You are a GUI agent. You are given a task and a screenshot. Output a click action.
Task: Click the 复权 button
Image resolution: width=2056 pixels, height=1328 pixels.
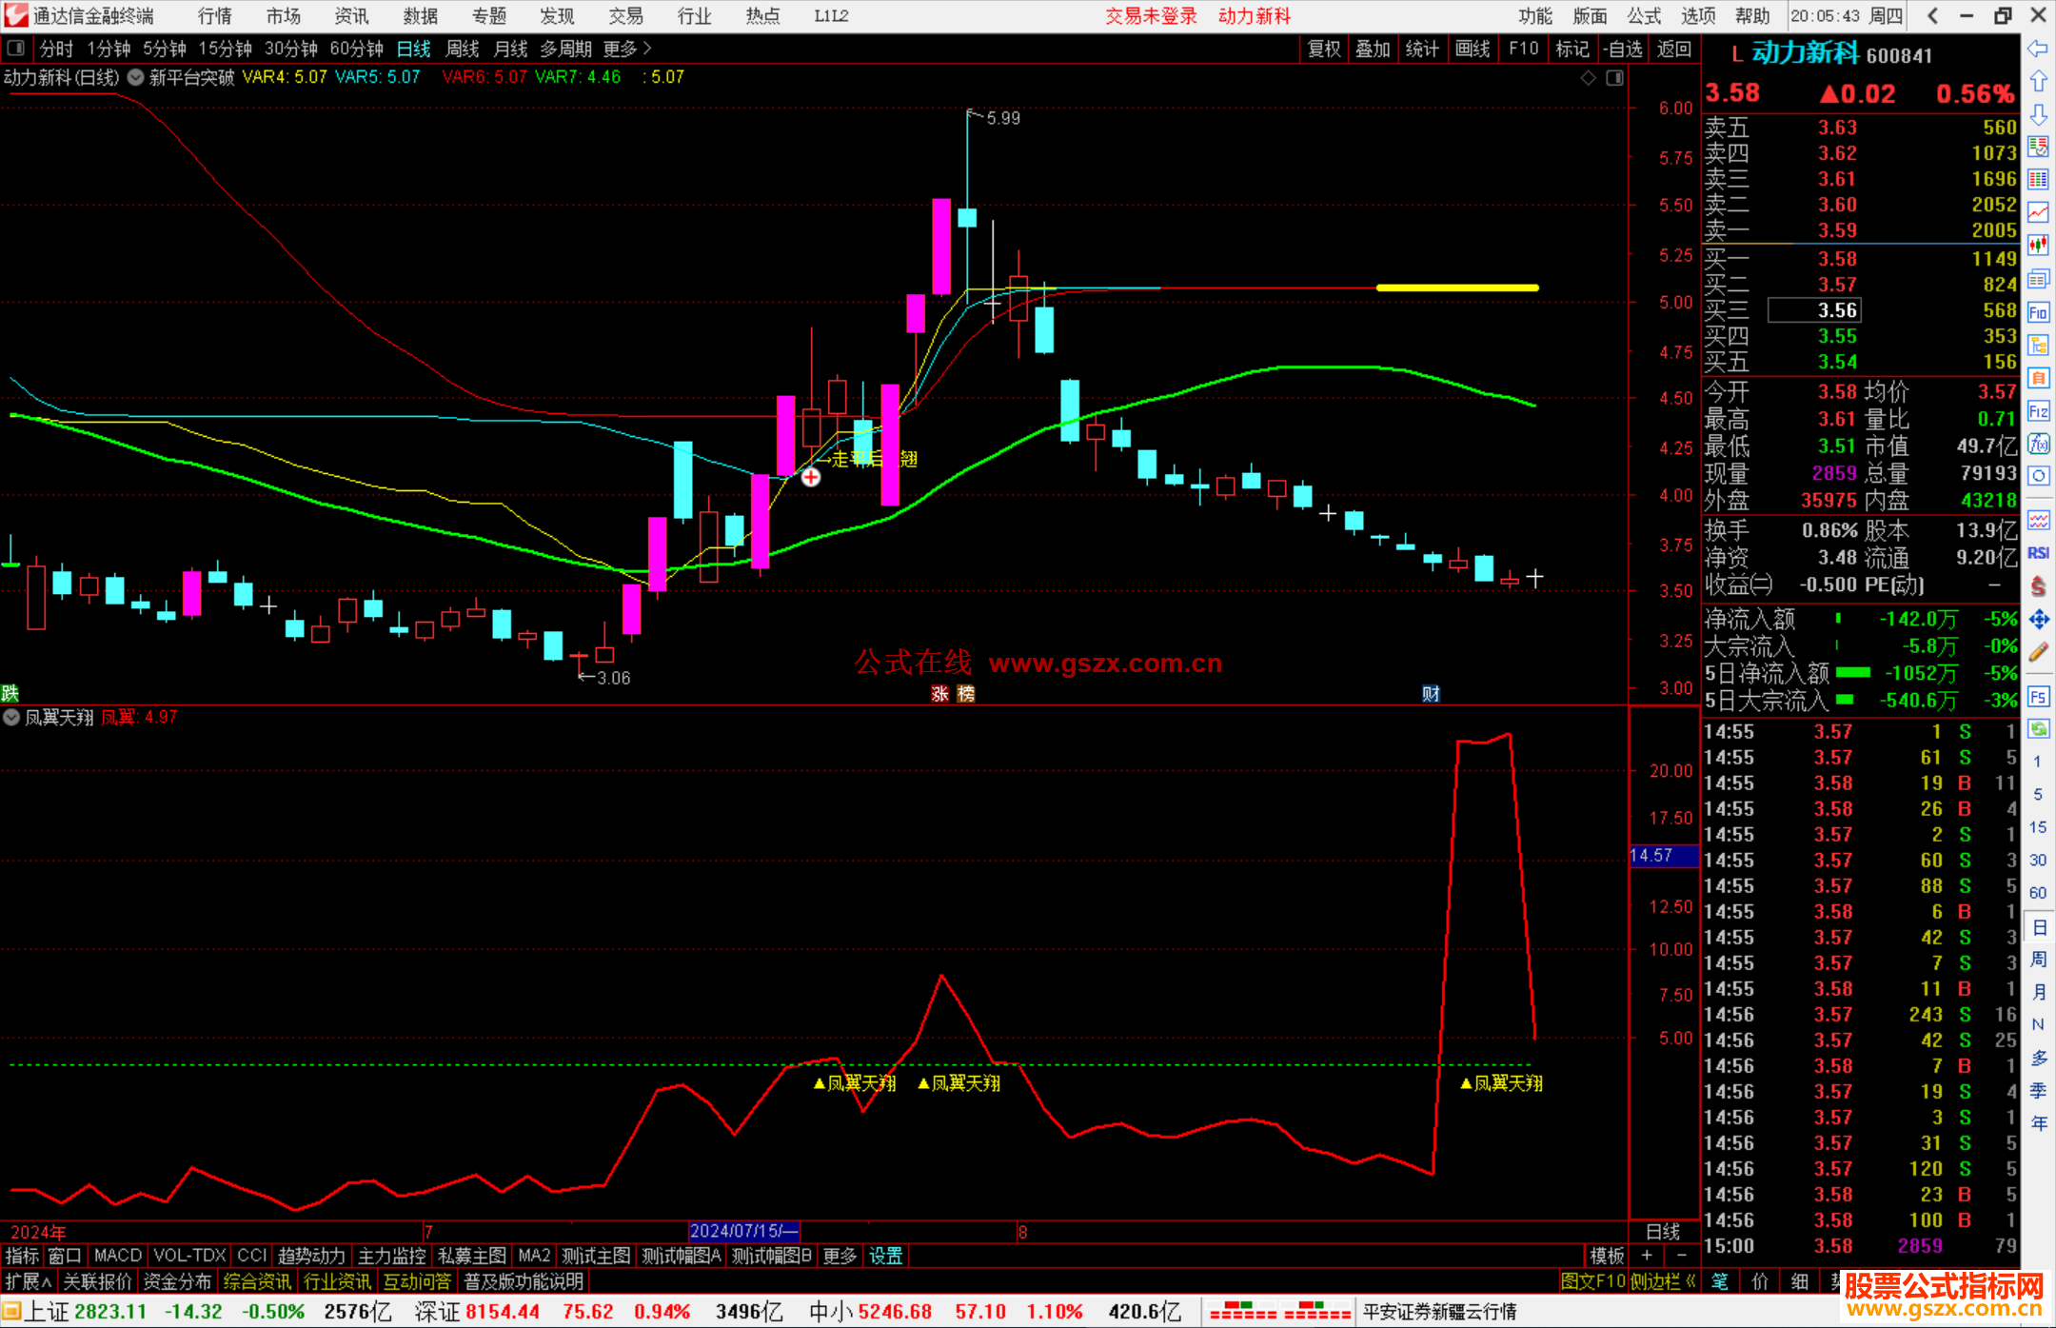coord(1323,49)
